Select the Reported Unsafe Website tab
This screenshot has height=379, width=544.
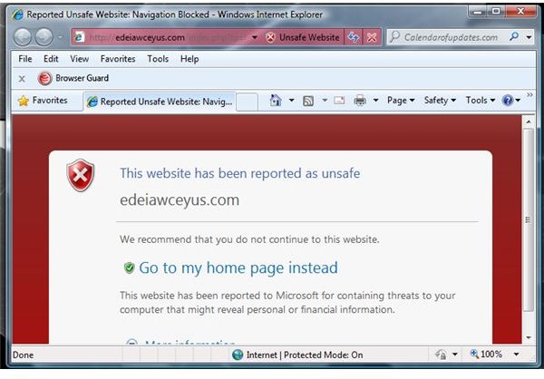(x=160, y=102)
